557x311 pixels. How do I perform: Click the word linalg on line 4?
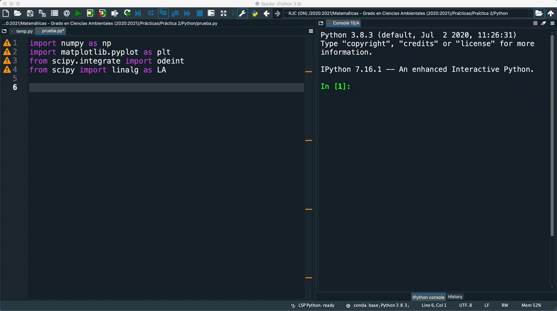(x=125, y=70)
